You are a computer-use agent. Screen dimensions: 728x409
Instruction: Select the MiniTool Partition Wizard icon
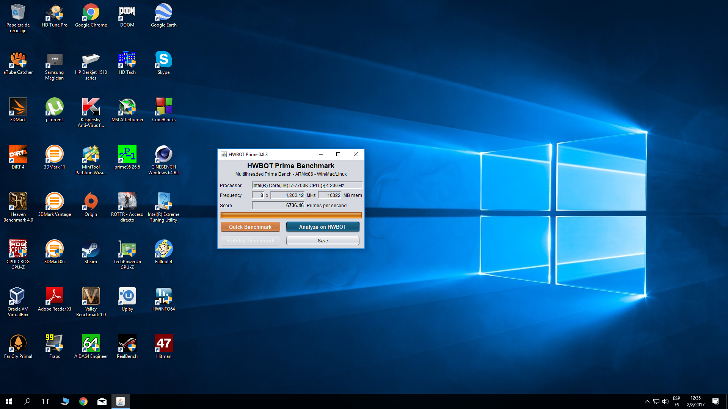click(x=91, y=160)
